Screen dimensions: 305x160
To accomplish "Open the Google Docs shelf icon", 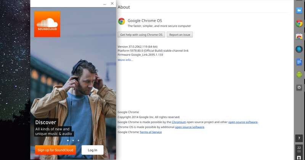I will pos(299,62).
